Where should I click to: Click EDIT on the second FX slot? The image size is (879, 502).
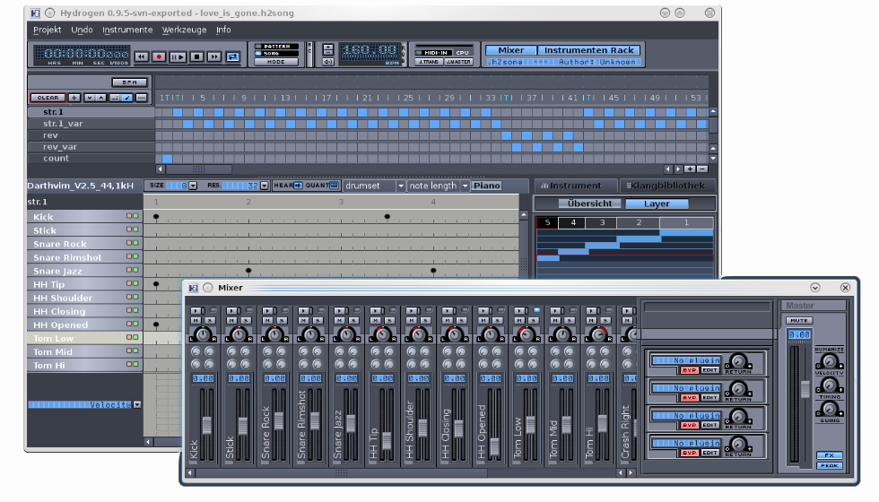[709, 398]
